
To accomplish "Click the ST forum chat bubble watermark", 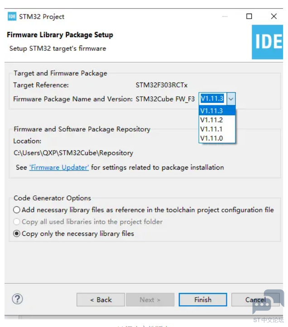I will click(268, 302).
